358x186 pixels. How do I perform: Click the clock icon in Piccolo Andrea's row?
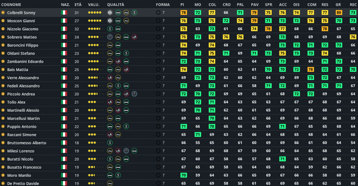click(x=134, y=94)
